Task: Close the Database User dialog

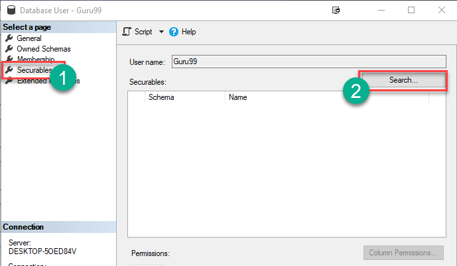Action: [441, 10]
